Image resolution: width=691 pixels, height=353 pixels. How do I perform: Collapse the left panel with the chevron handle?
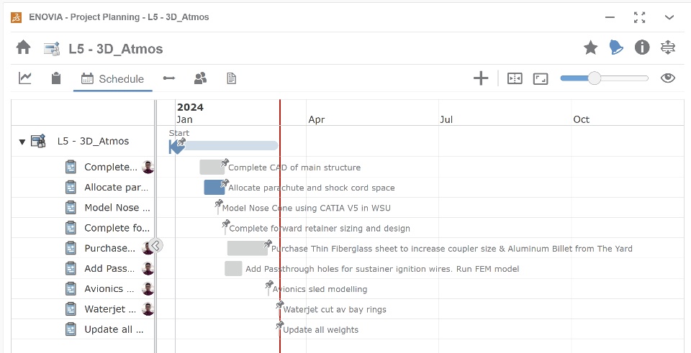click(155, 245)
